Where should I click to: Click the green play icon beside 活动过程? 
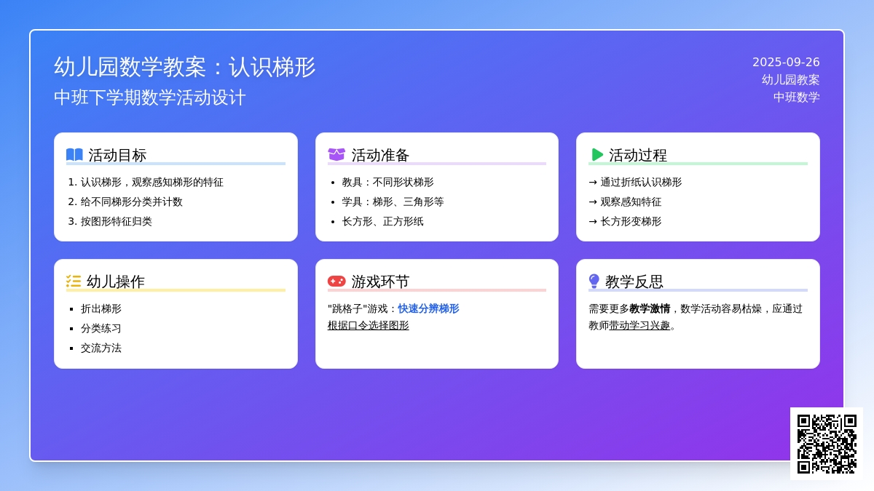(597, 155)
